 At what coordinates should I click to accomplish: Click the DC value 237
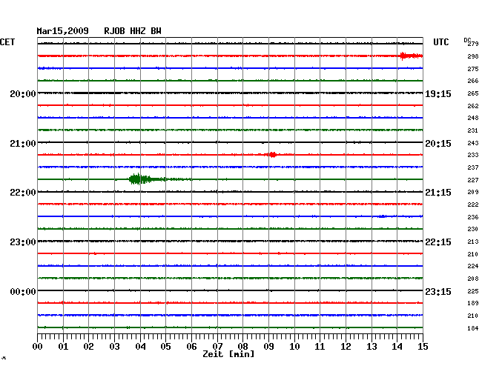click(x=473, y=167)
